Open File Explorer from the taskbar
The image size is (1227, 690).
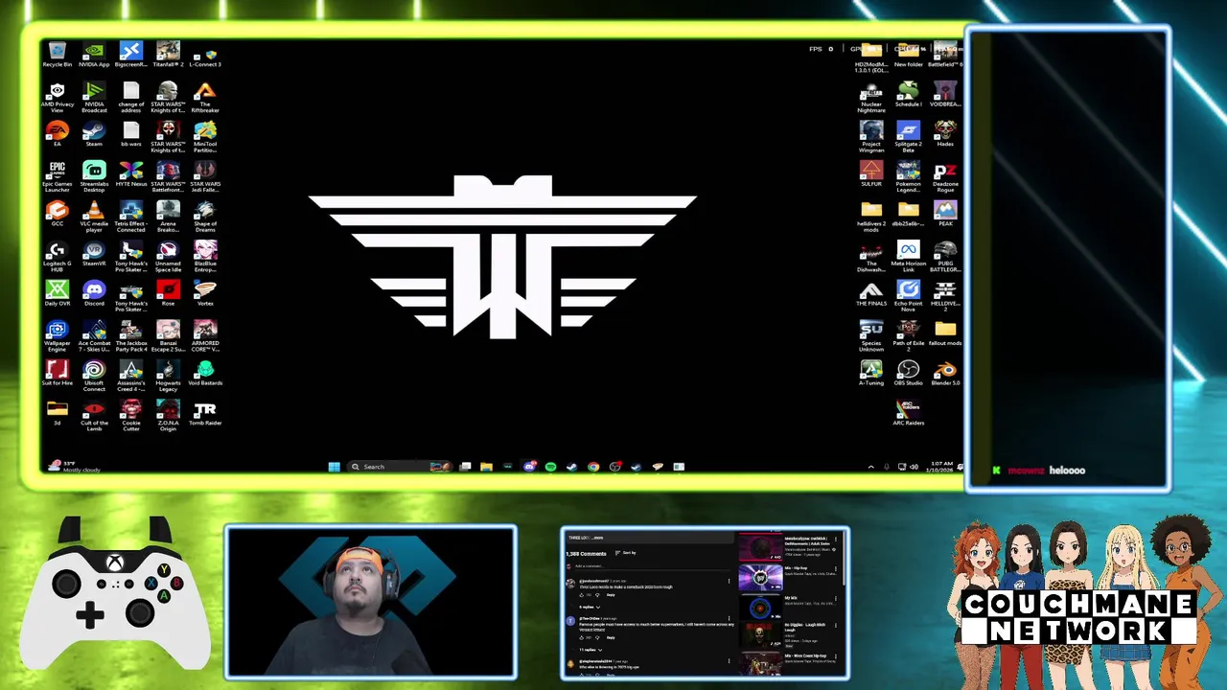pos(486,467)
